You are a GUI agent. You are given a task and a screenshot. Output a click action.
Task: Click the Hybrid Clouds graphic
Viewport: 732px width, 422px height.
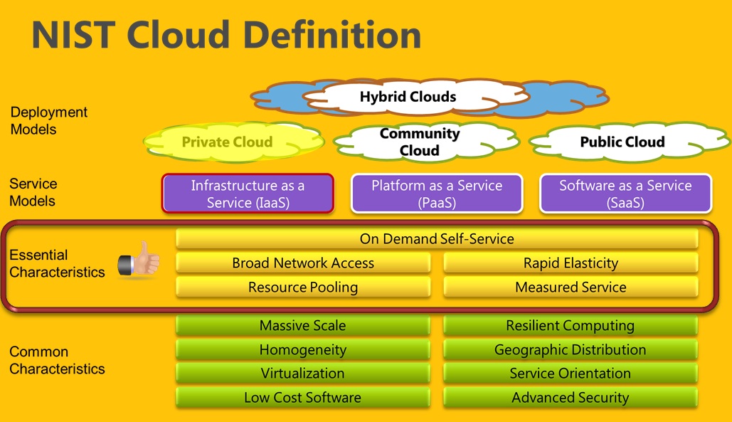406,97
